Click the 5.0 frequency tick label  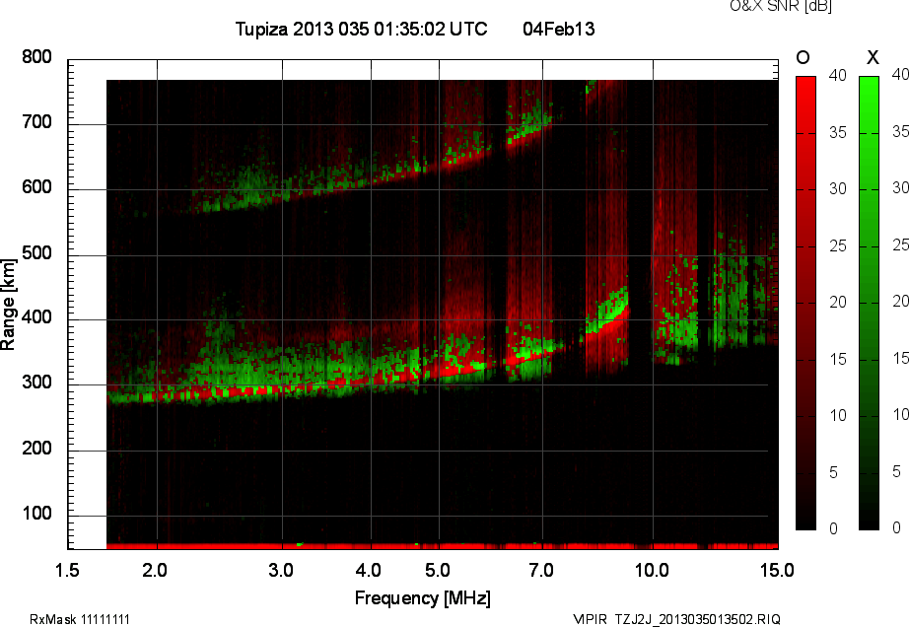[x=438, y=570]
